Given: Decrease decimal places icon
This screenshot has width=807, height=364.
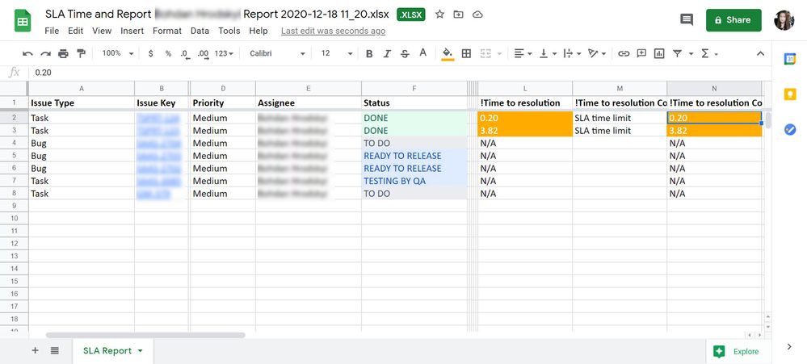Looking at the screenshot, I should pyautogui.click(x=185, y=53).
